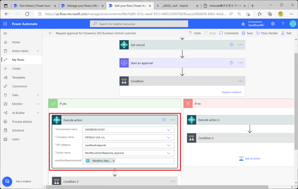Viewport: 298px width, 189px height.
Task: Click the Execute action 2 connector icon
Action: (x=191, y=120)
